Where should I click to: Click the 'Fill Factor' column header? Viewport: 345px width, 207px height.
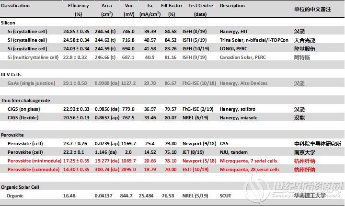171,6
